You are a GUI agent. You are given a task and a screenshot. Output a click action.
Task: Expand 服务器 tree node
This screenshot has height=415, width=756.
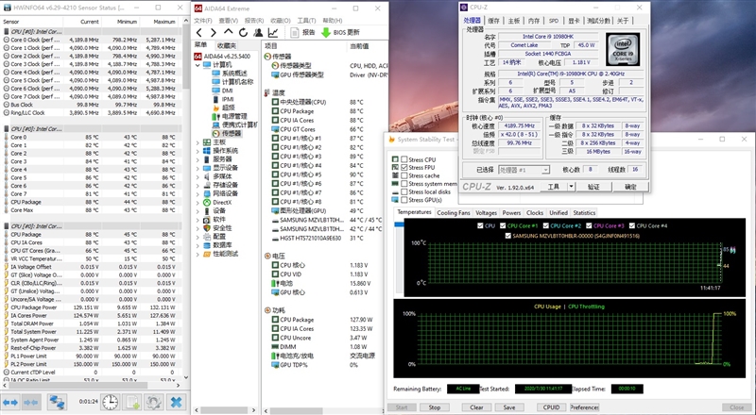[x=198, y=159]
